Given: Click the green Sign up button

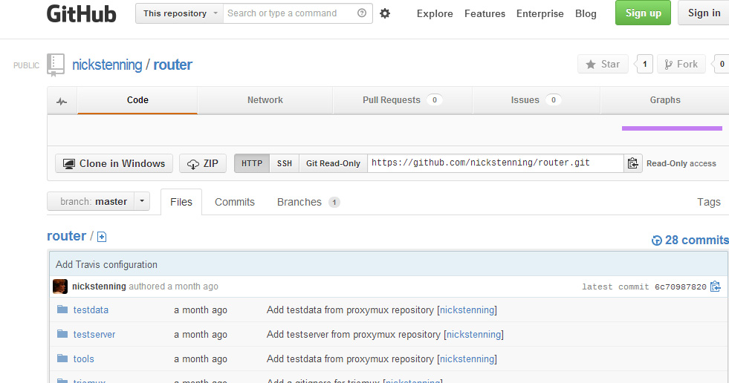Looking at the screenshot, I should pos(643,13).
